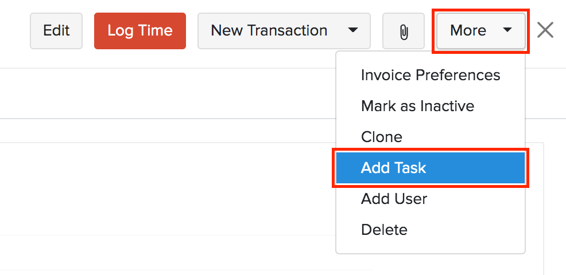Image resolution: width=566 pixels, height=275 pixels.
Task: Select Add User from the menu
Action: [x=394, y=199]
